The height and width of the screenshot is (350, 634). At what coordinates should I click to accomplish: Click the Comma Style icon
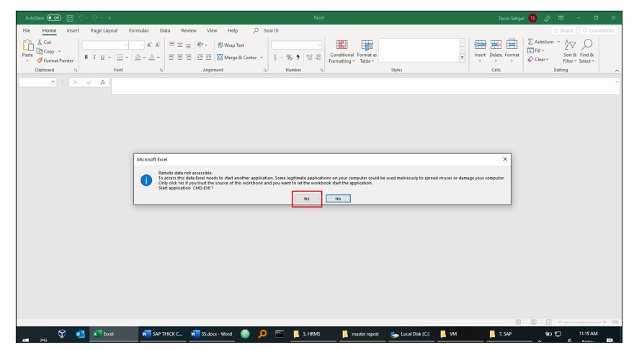tap(298, 58)
